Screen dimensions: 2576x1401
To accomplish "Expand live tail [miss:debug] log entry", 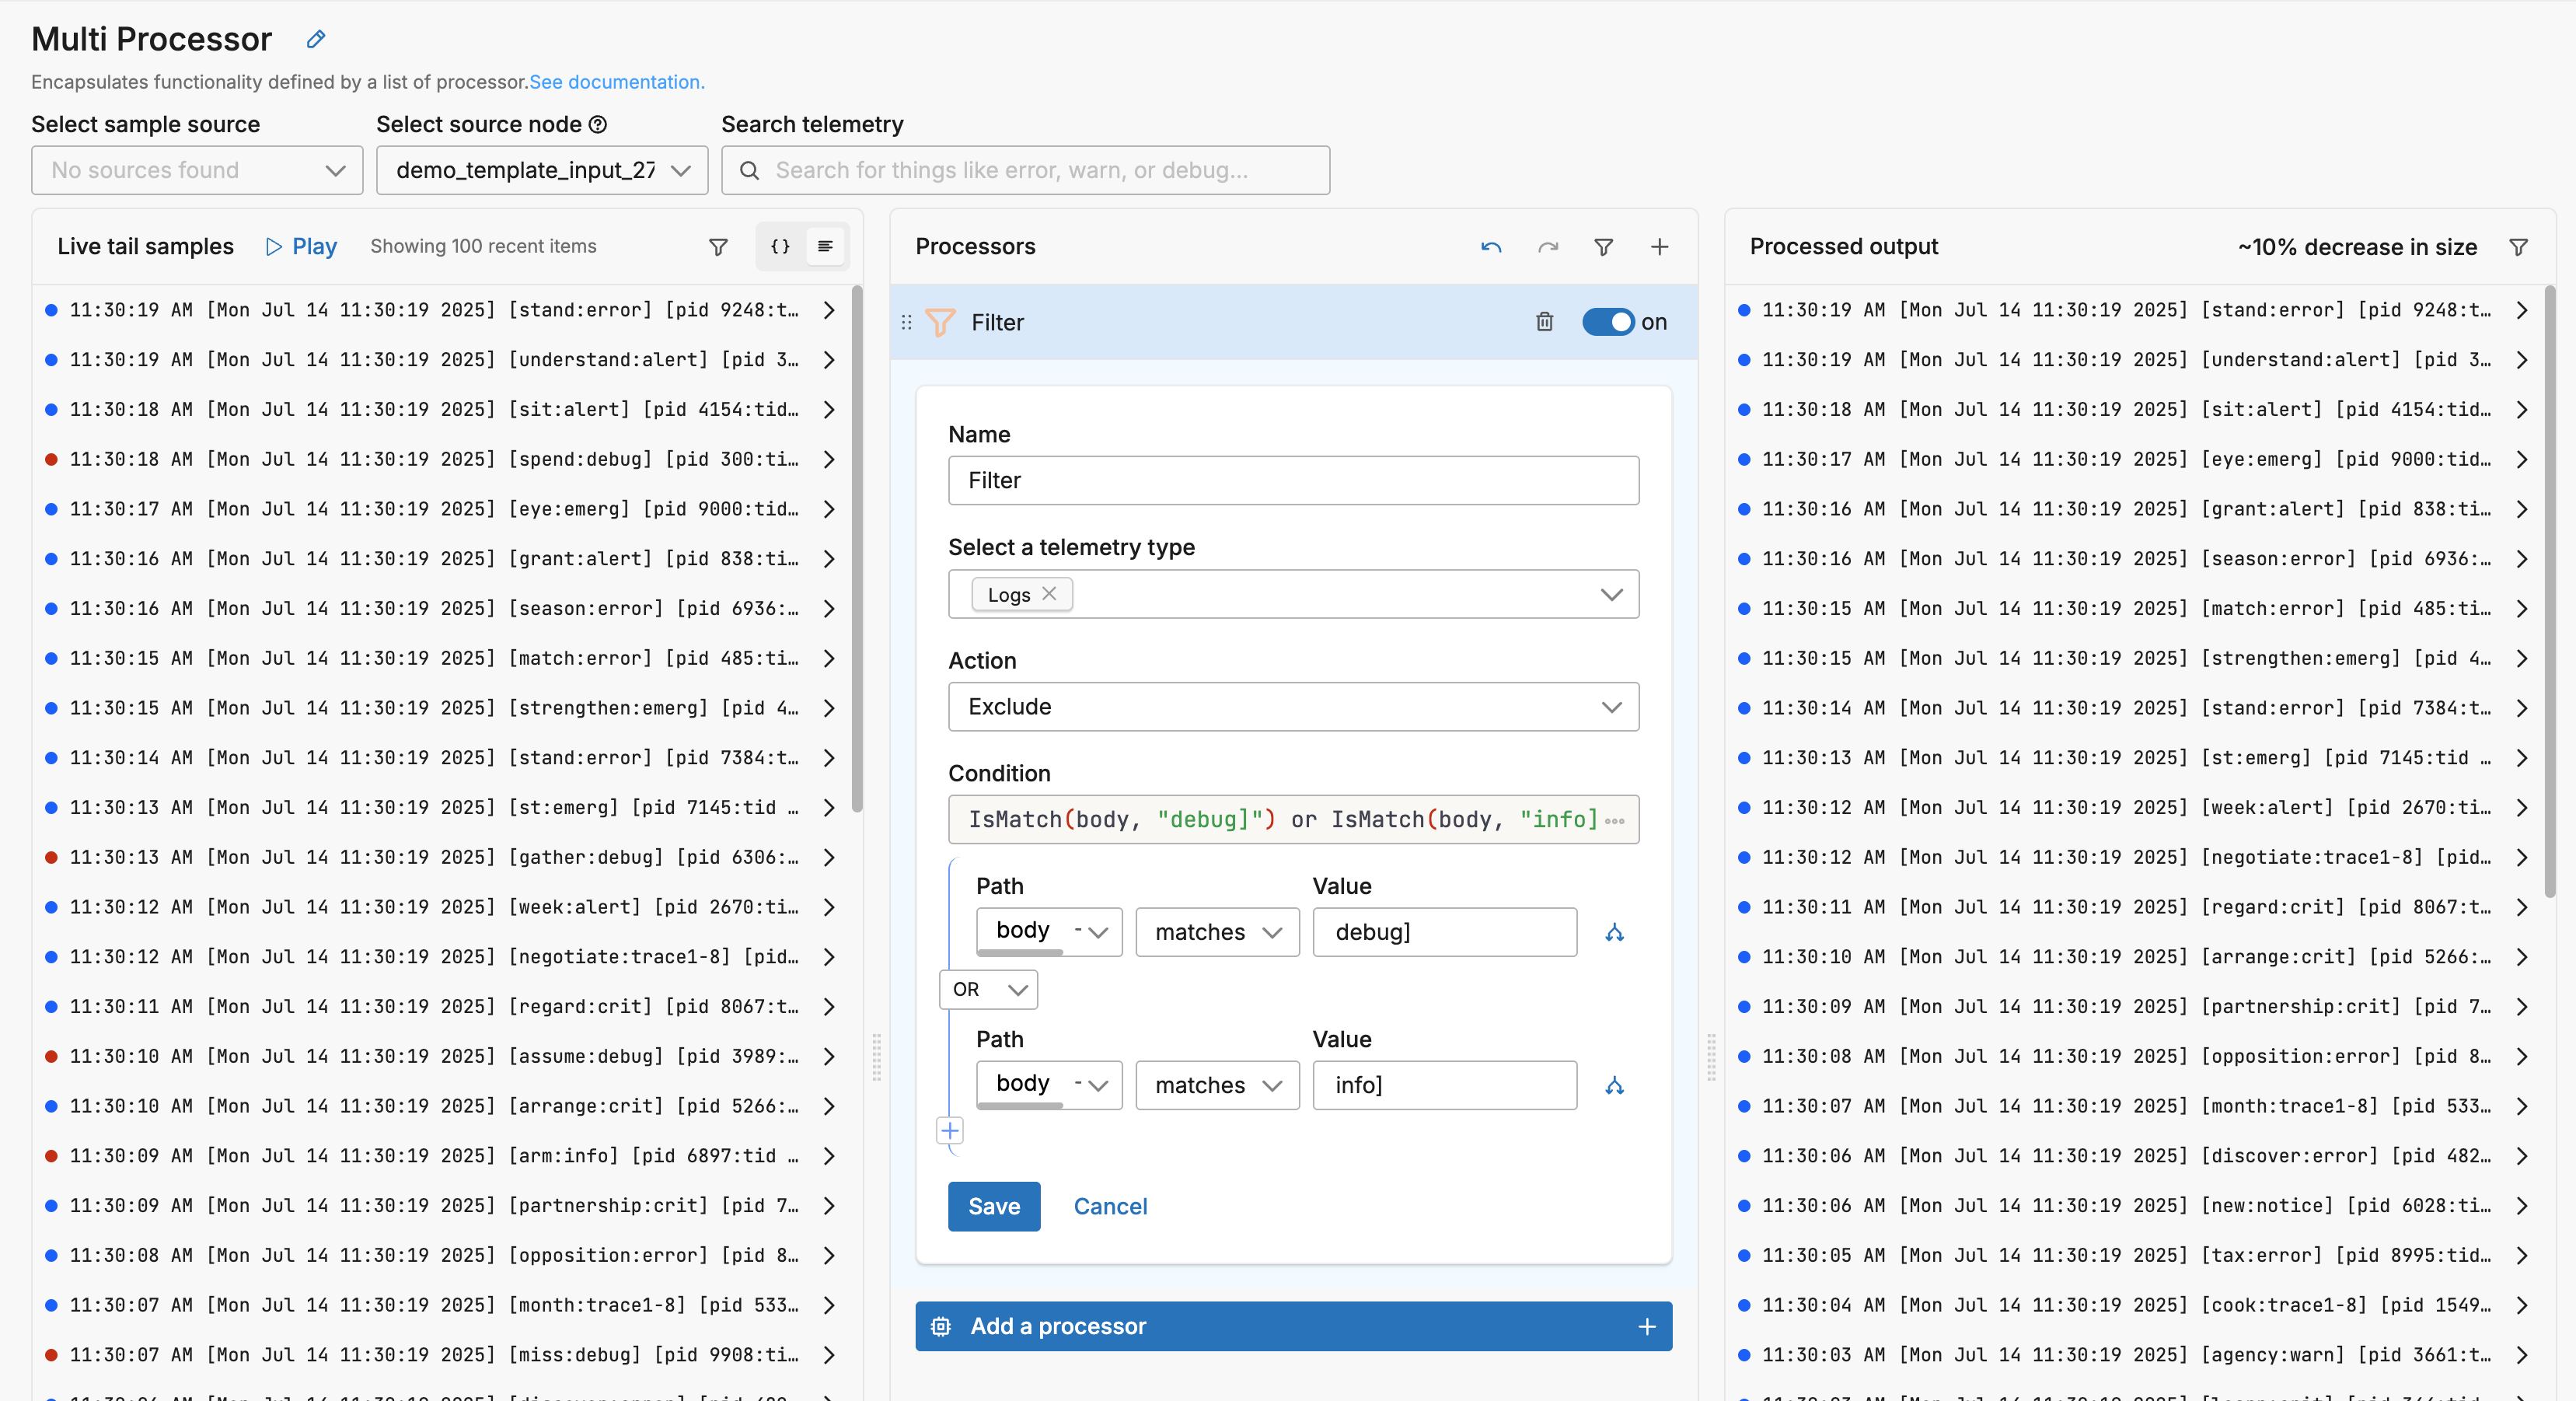I will [829, 1356].
